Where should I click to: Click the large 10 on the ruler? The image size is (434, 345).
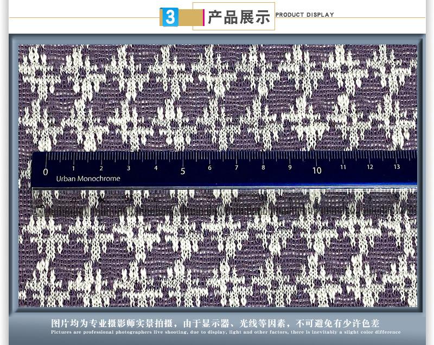tap(316, 170)
